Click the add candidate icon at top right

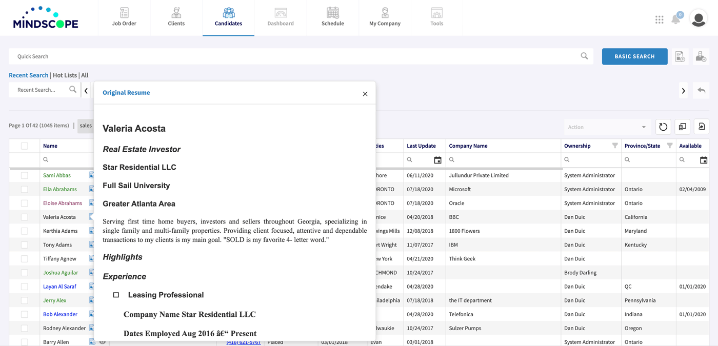pyautogui.click(x=701, y=56)
